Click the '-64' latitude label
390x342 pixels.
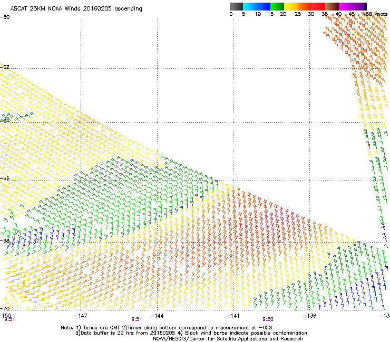click(x=5, y=120)
